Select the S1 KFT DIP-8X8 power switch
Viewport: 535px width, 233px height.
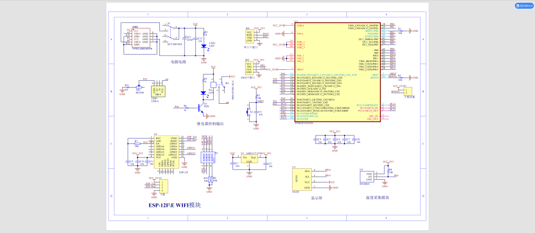168,33
